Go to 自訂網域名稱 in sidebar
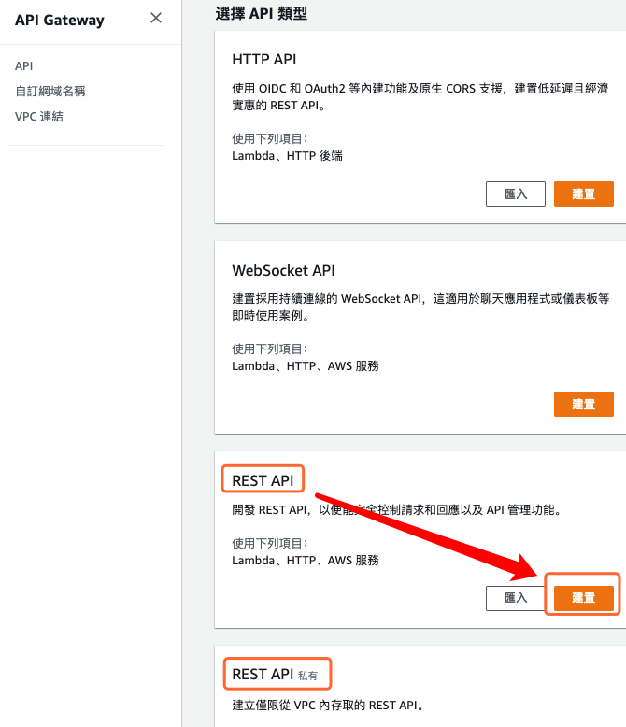 click(x=50, y=91)
